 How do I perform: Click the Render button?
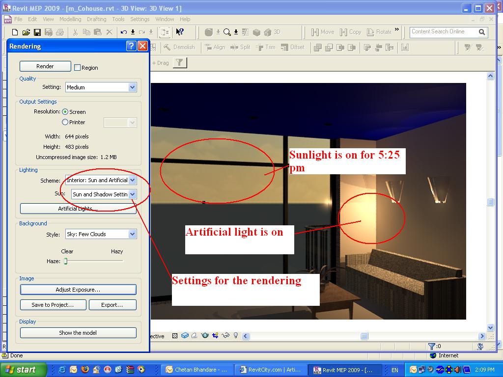[x=45, y=66]
